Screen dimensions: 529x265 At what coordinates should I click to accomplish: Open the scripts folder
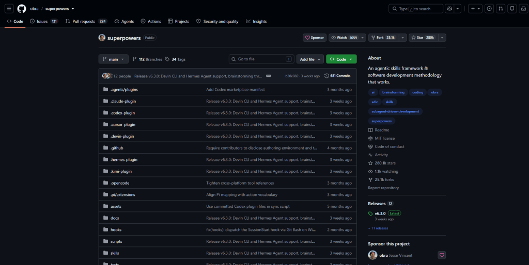tap(116, 241)
